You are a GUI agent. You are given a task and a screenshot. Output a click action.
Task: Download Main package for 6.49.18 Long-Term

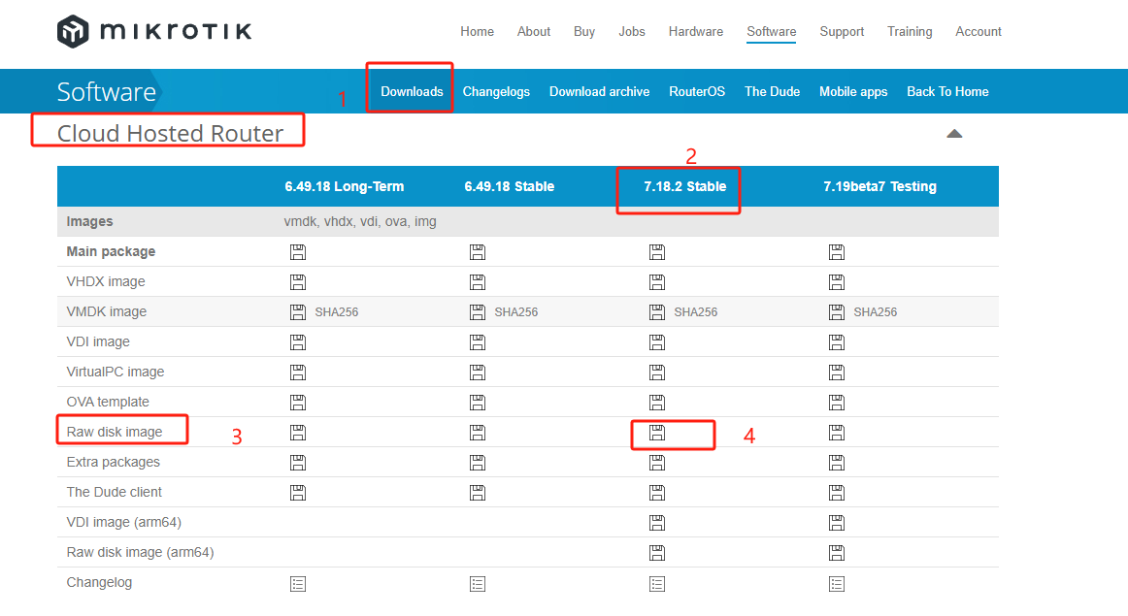298,252
